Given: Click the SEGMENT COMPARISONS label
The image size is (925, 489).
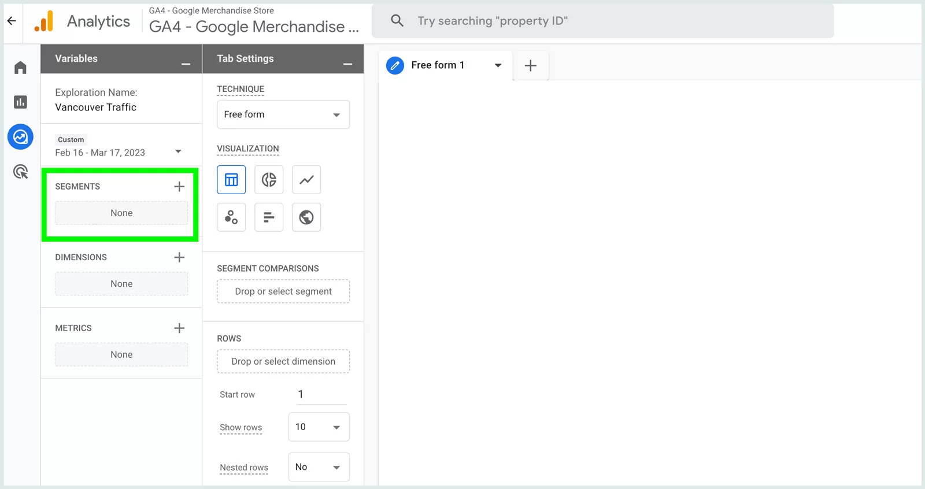Looking at the screenshot, I should pos(268,268).
